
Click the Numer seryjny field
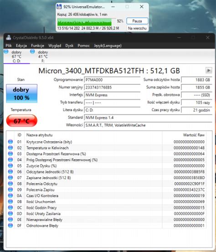[112, 87]
